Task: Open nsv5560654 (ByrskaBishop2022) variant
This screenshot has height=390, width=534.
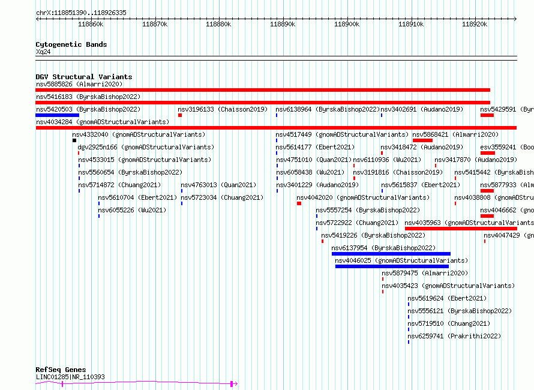Action: click(130, 172)
